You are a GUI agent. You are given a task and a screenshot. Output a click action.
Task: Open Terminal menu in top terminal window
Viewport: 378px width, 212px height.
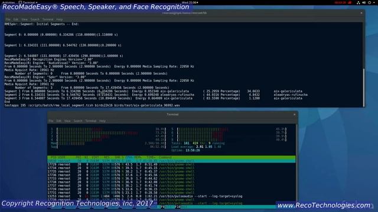coord(48,19)
